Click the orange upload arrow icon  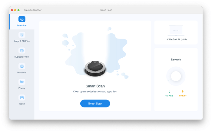tap(183, 92)
